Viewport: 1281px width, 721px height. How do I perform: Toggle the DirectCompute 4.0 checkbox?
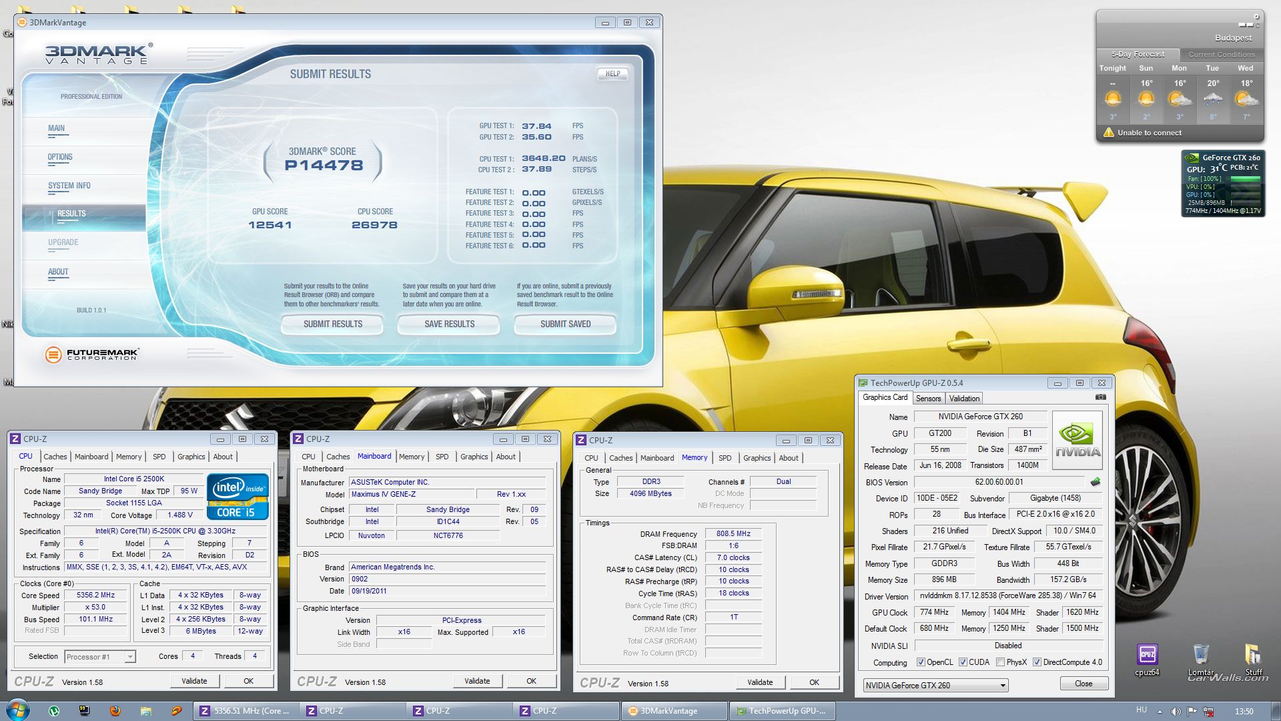point(1037,662)
